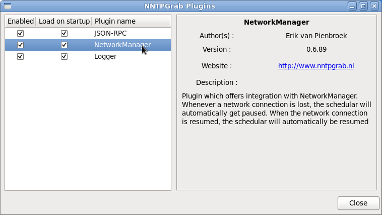Disable the Logger plugin Enabled checkbox
382x215 pixels.
point(20,56)
